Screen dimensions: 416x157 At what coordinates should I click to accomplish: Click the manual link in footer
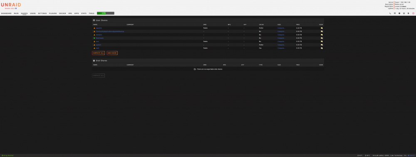[411, 155]
